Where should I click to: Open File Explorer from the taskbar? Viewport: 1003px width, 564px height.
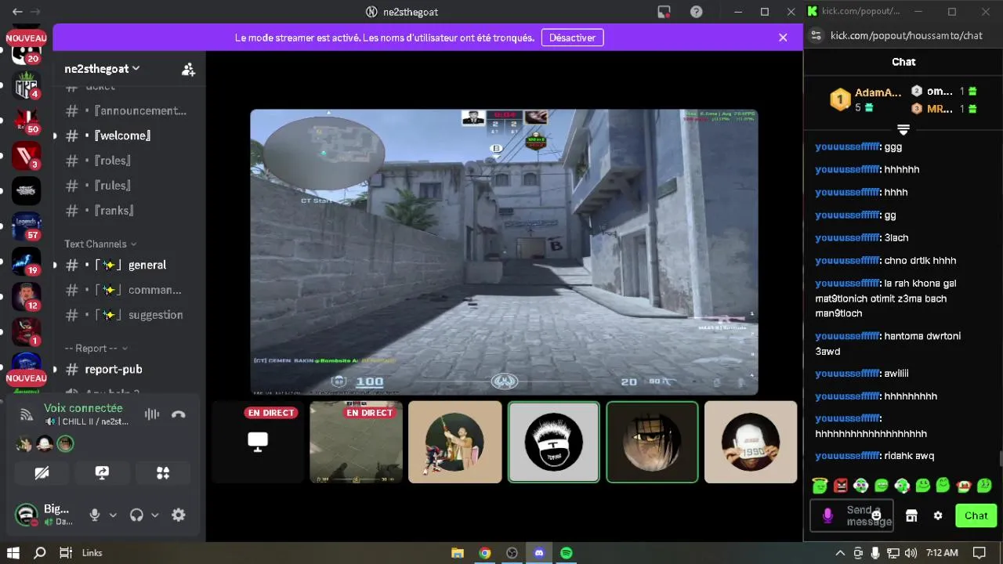point(458,553)
